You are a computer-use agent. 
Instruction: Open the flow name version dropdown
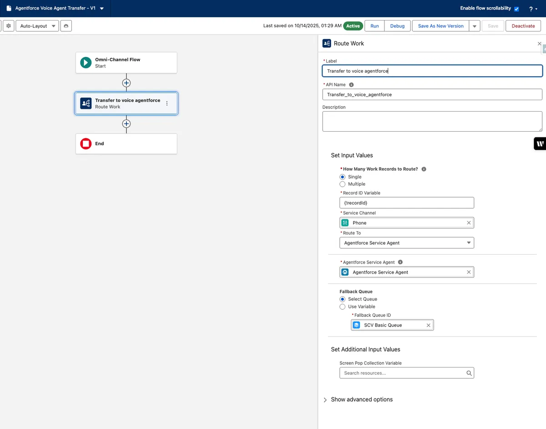pyautogui.click(x=102, y=9)
